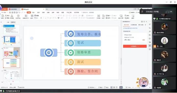Click the red button in right task pane

click(135, 46)
